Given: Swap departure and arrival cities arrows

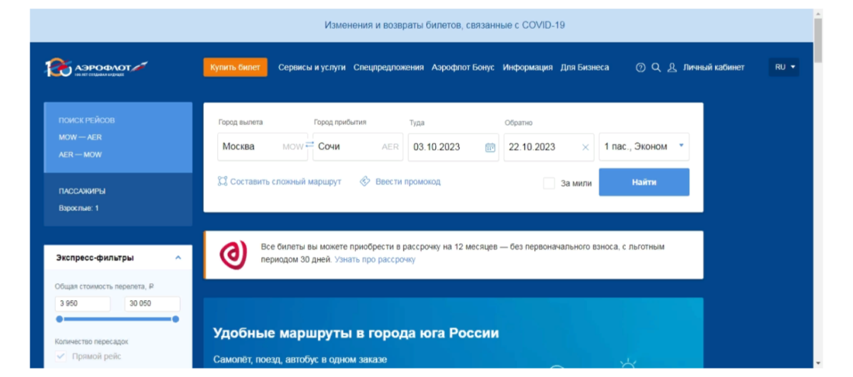Looking at the screenshot, I should 309,145.
